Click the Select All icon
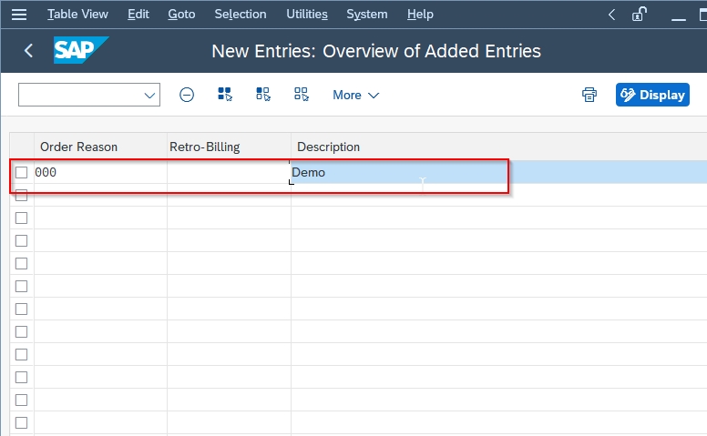 point(225,95)
